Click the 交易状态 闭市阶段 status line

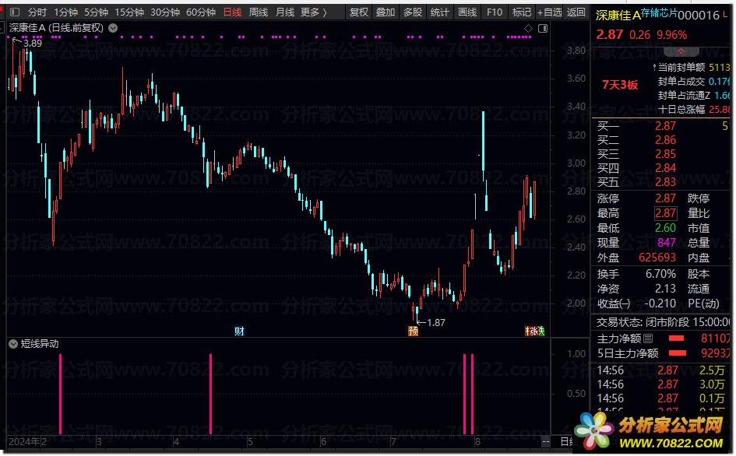coord(662,322)
